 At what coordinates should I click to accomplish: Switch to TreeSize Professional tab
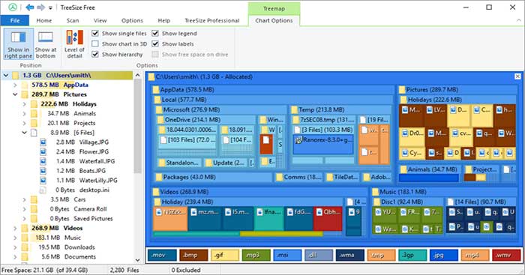pos(212,20)
